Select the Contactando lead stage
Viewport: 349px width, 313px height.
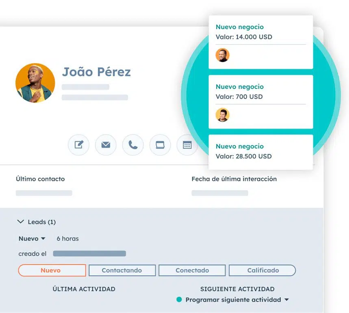[122, 270]
